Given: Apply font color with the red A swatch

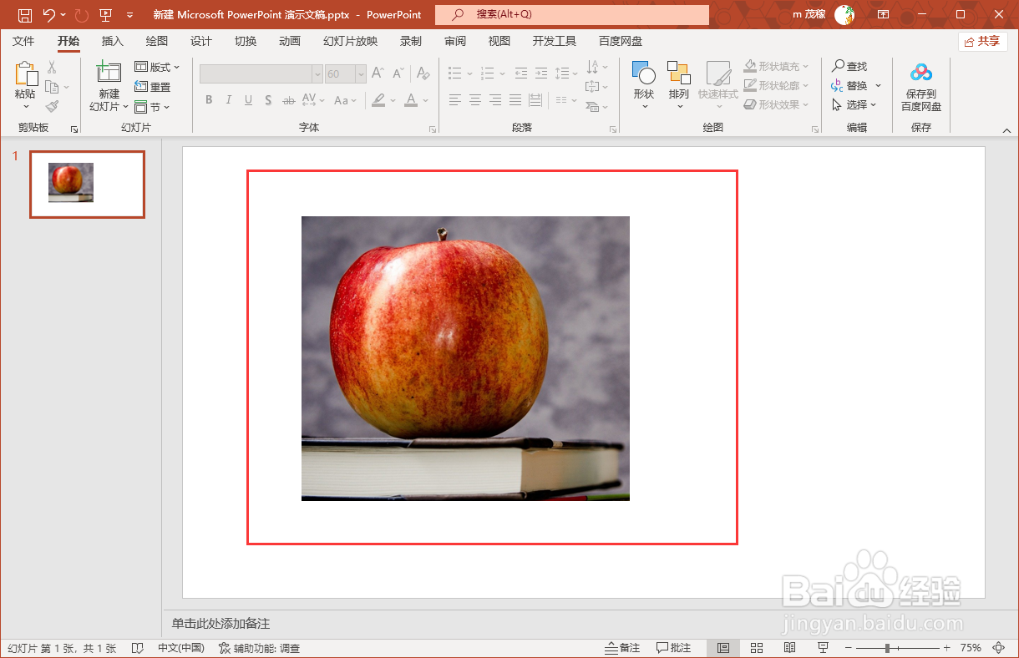Looking at the screenshot, I should tap(410, 100).
